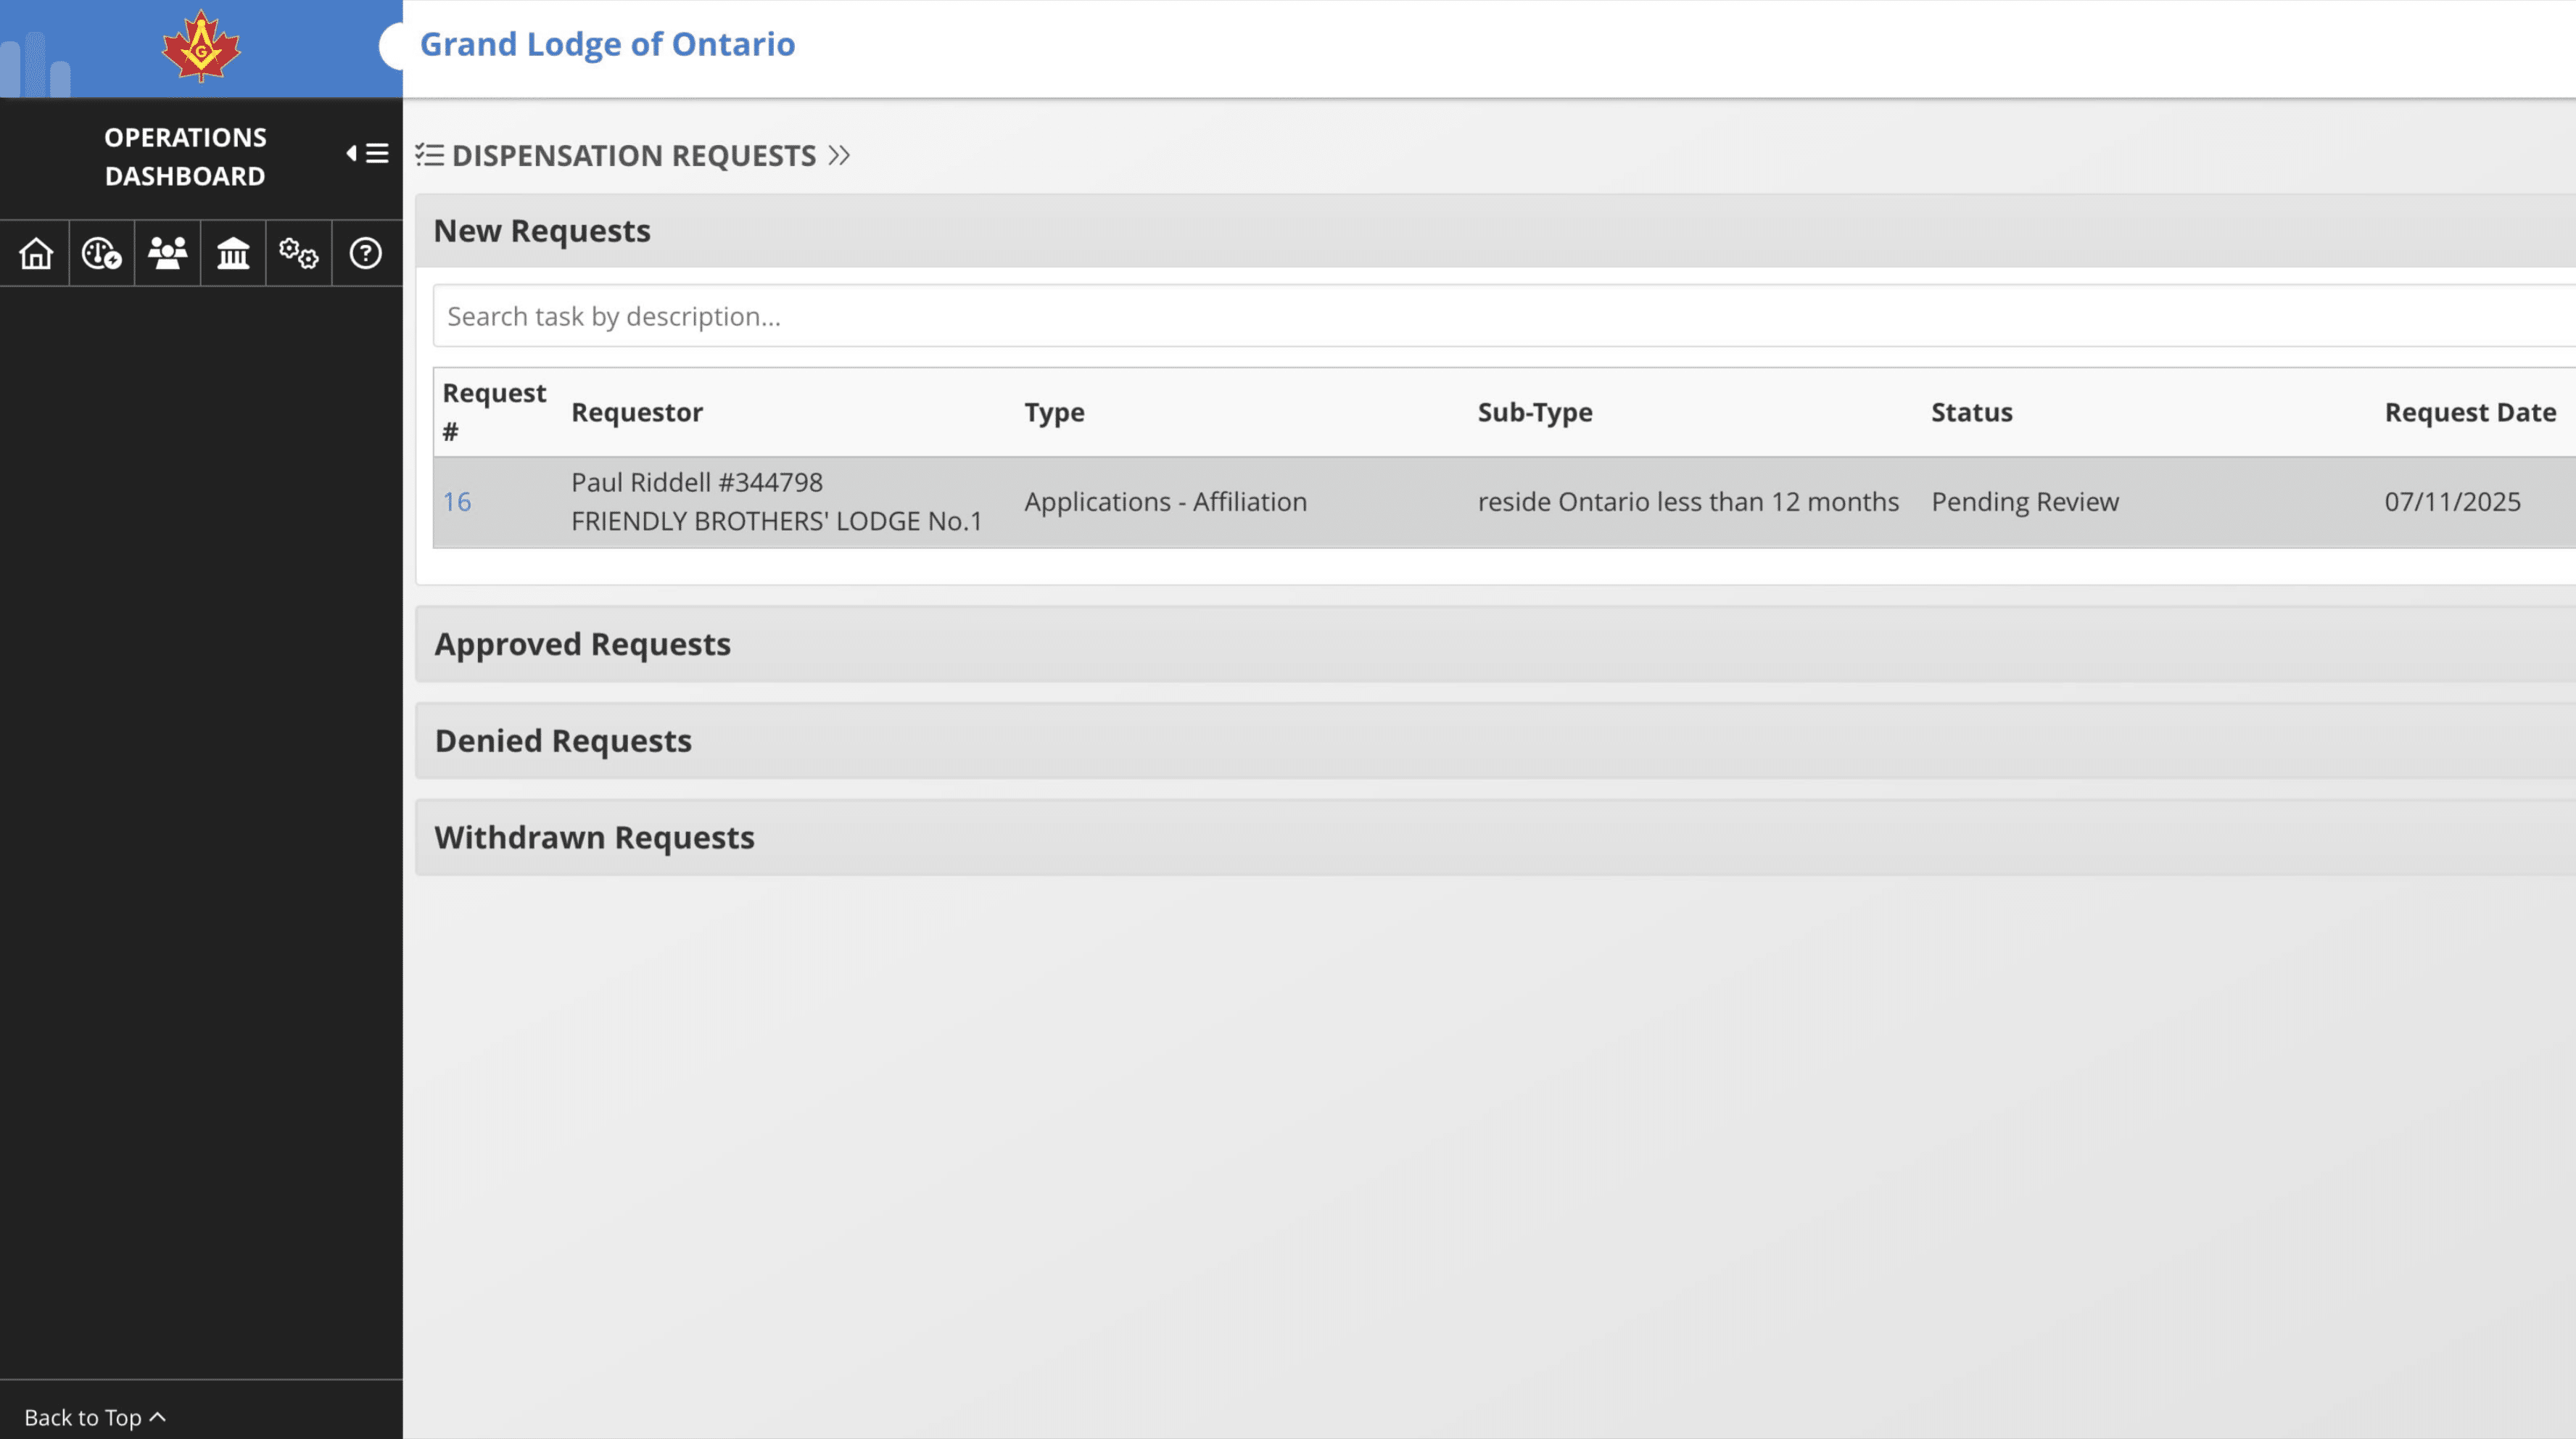Image resolution: width=2576 pixels, height=1439 pixels.
Task: Sort by Sub-Type column header
Action: [1535, 412]
